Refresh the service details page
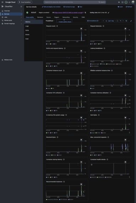This screenshot has width=136, height=203. point(129,7)
